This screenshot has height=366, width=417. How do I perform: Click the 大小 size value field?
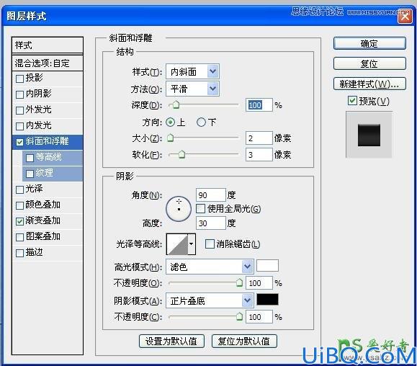tap(259, 138)
